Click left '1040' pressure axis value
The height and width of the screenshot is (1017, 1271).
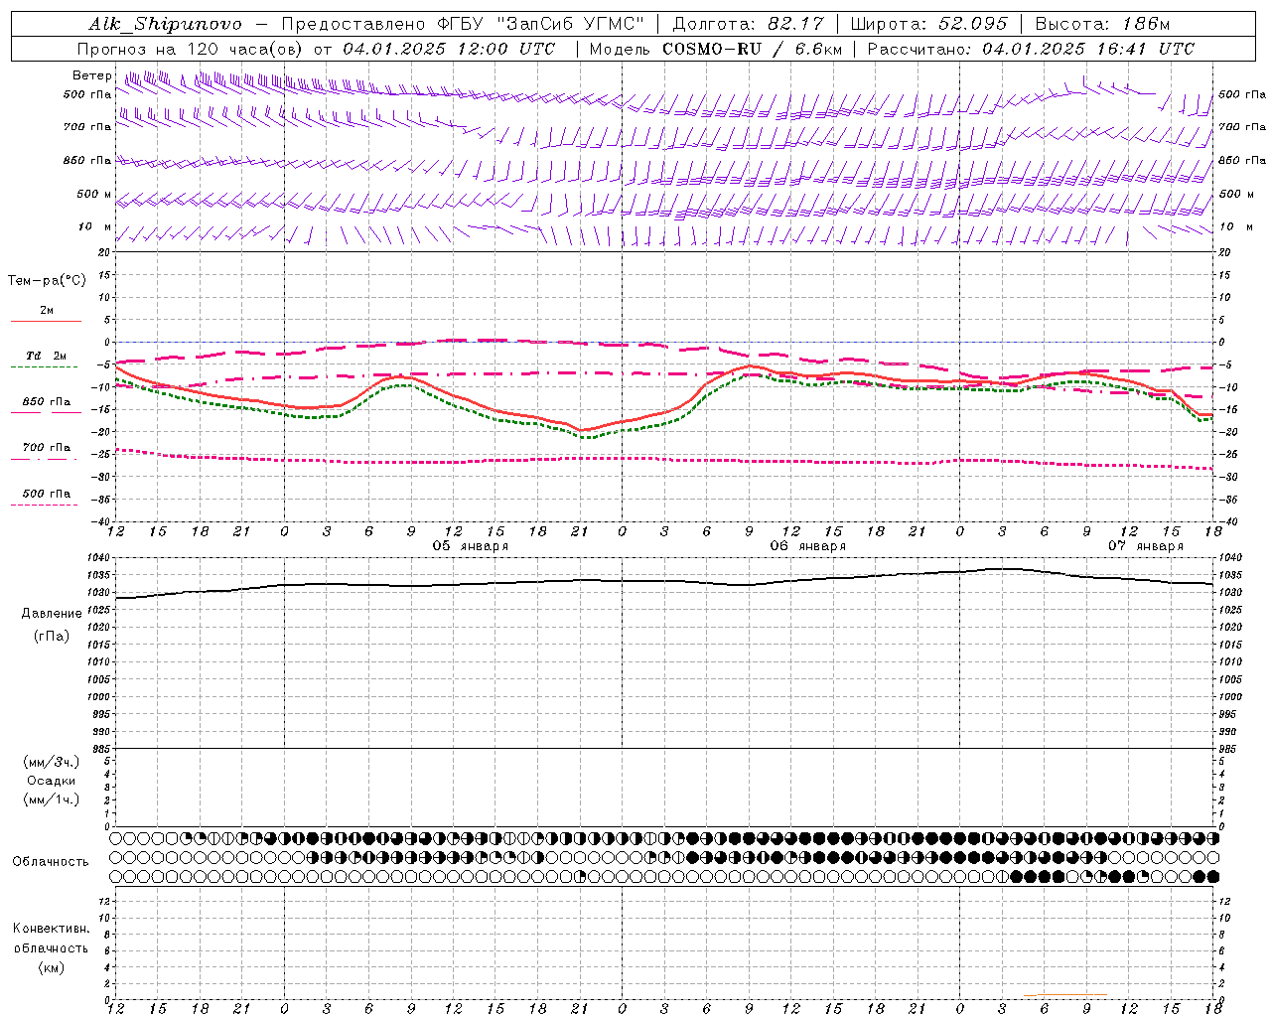[x=98, y=558]
